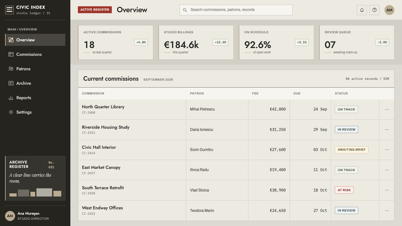
Task: Click commission code CI-2420
Action: pyautogui.click(x=89, y=193)
